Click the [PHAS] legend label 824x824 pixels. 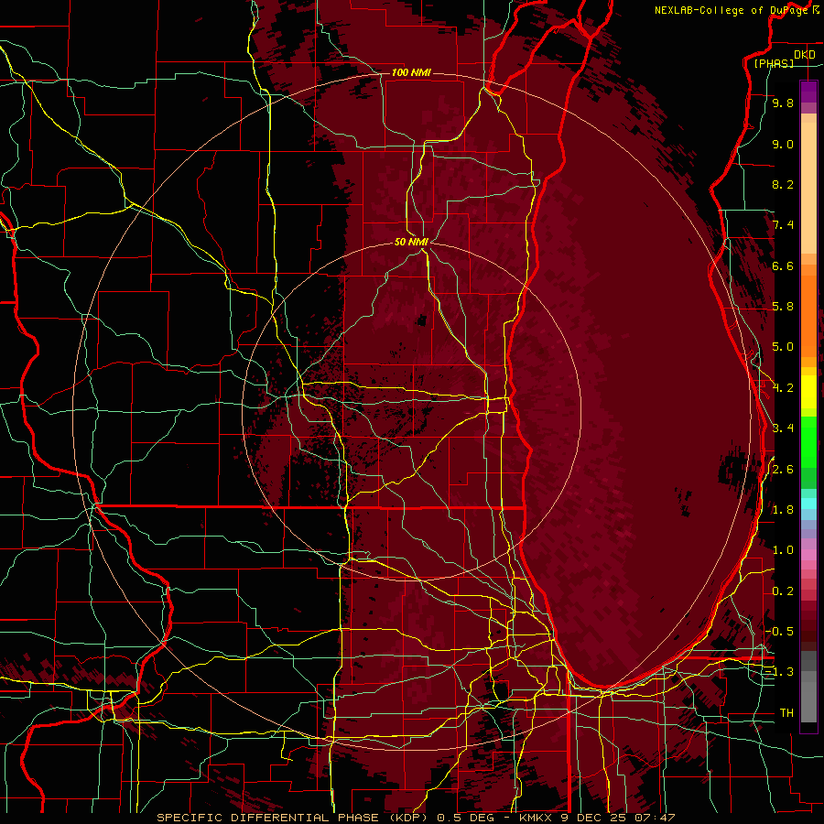[x=774, y=63]
